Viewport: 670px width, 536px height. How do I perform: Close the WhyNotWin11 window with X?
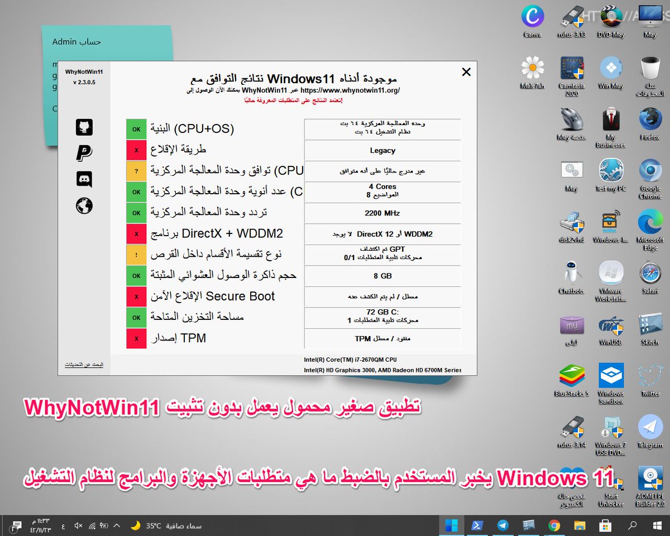(x=466, y=71)
